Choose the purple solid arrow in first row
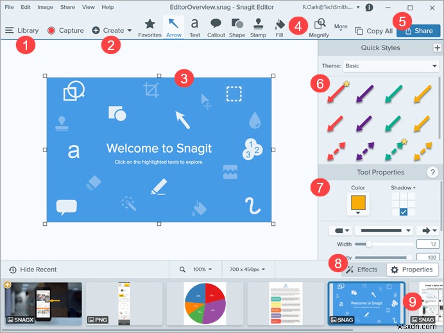The image size is (444, 333). 364,93
